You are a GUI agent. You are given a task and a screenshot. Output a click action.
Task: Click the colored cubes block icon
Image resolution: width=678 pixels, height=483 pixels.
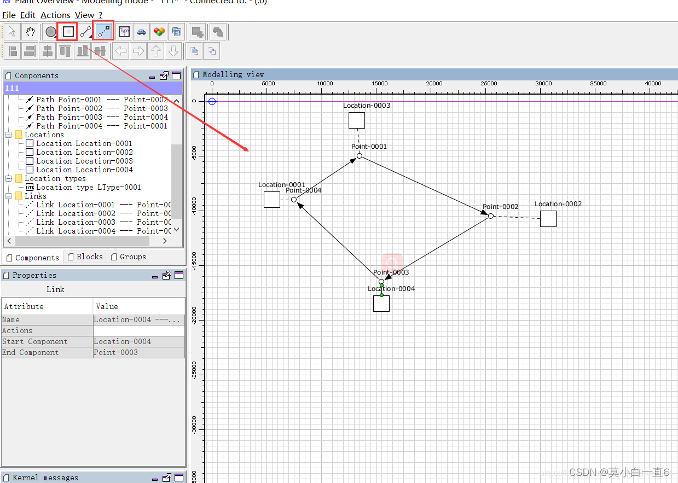click(159, 32)
